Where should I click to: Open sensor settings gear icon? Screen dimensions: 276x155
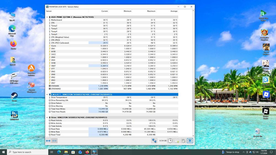click(x=183, y=141)
